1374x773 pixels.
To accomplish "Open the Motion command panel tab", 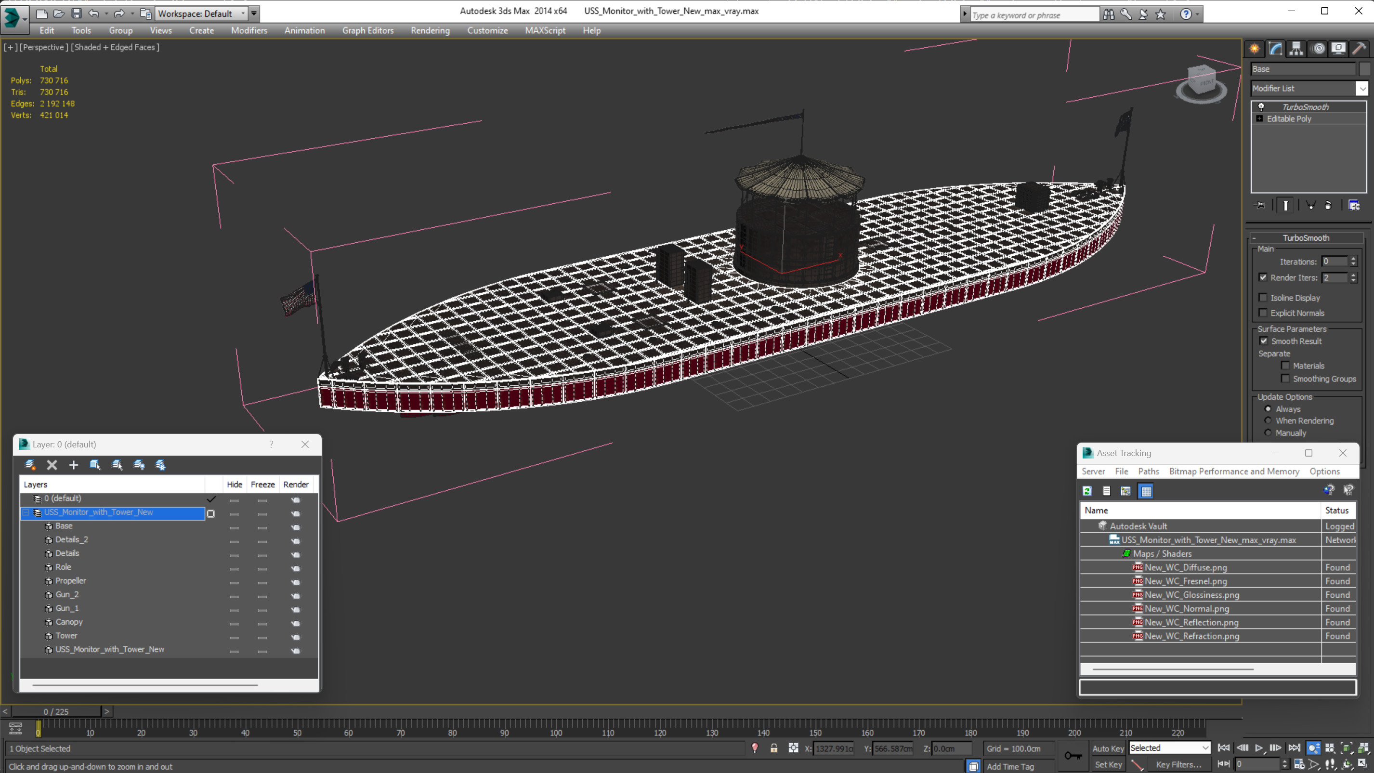I will click(1319, 49).
